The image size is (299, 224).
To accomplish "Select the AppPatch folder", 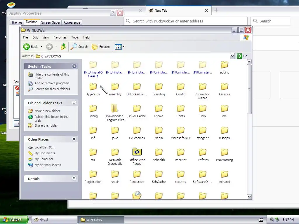I will (93, 89).
